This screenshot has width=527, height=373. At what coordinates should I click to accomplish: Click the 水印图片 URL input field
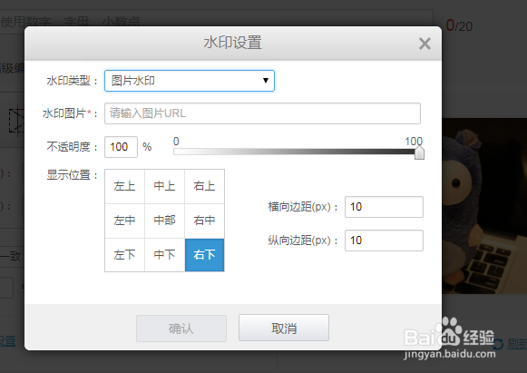click(262, 113)
